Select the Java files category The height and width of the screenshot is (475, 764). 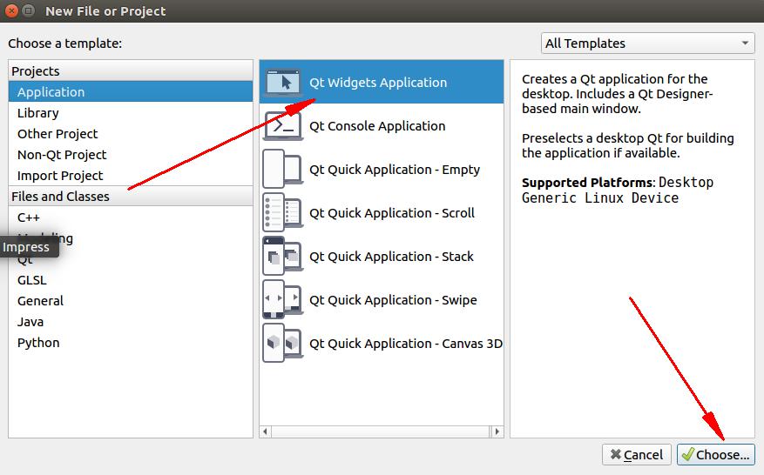pos(131,322)
